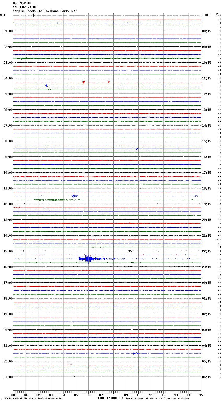Select the '05:00' MST hour label
The height and width of the screenshot is (402, 222).
click(x=8, y=94)
